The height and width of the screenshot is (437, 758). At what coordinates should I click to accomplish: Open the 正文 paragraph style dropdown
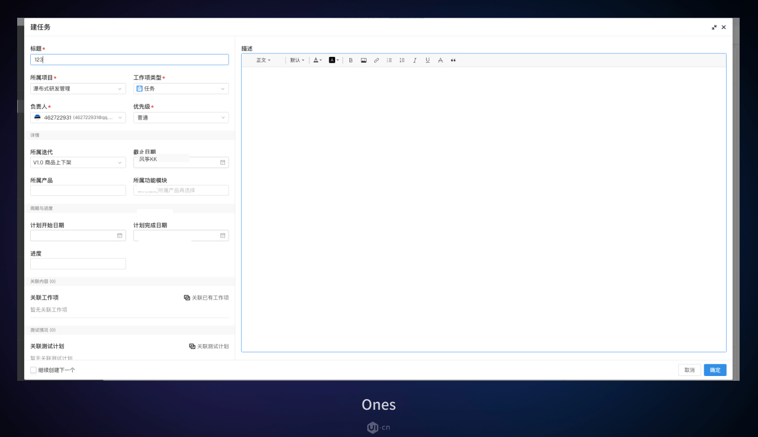pos(264,60)
